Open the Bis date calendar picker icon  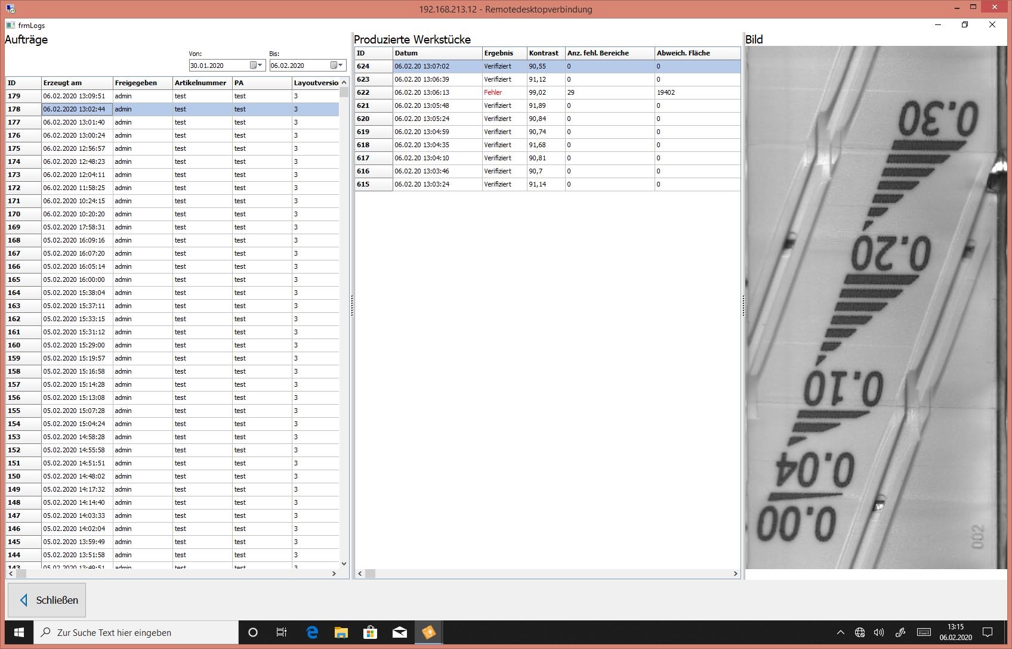coord(334,66)
